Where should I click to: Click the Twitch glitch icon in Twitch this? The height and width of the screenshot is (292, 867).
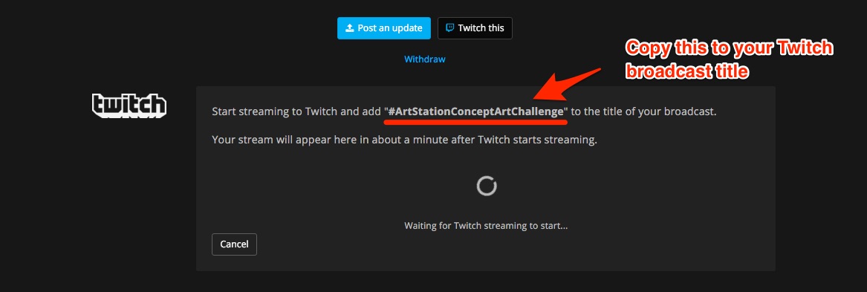451,27
